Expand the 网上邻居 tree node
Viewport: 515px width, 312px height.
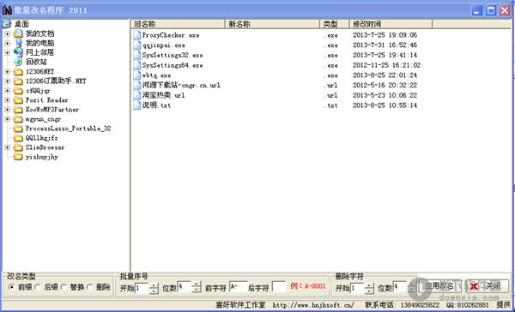7,52
